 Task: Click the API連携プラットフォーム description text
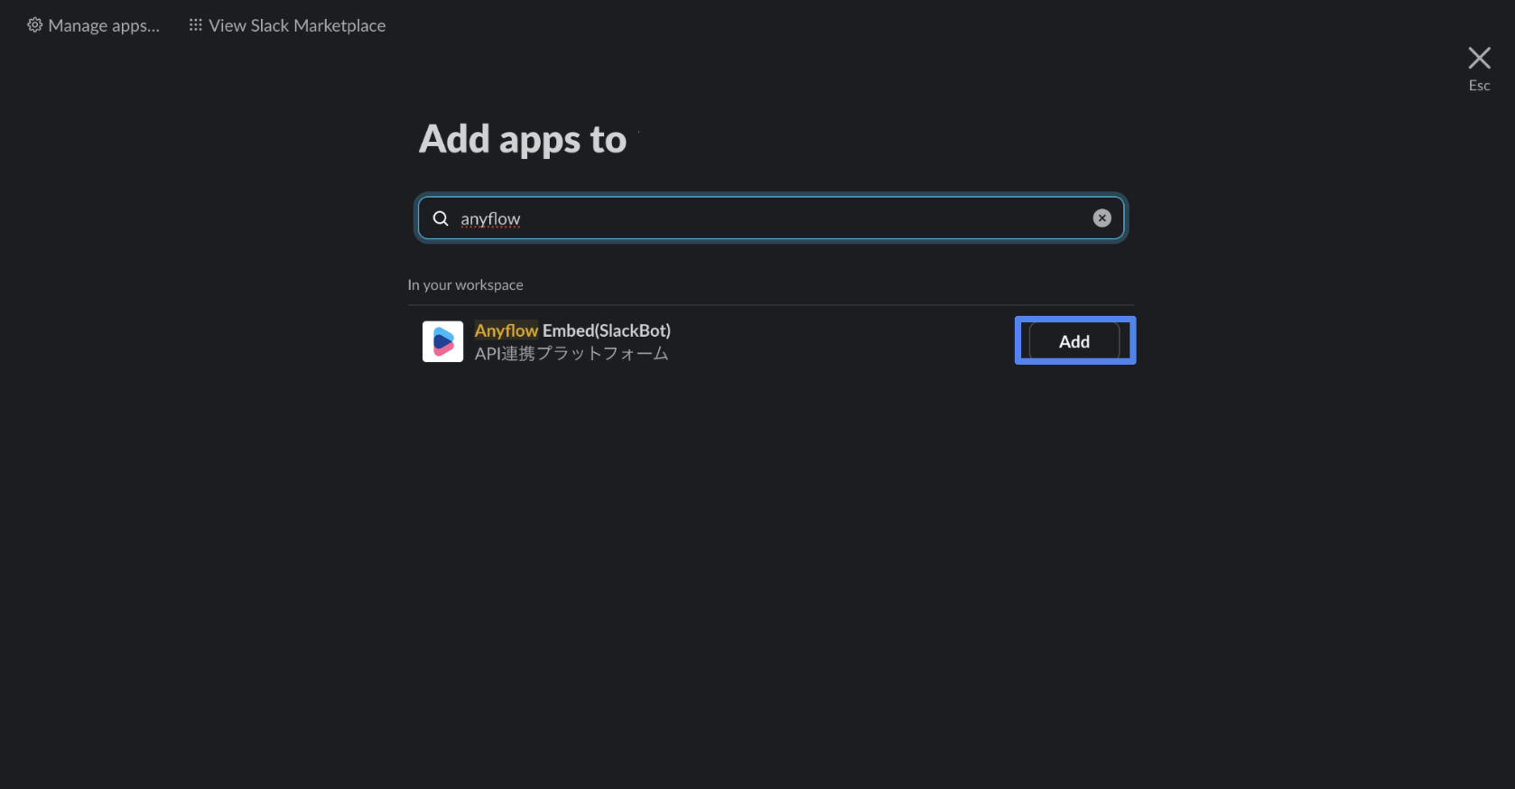pos(572,354)
